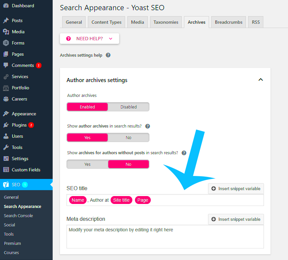The height and width of the screenshot is (260, 288).
Task: Open SEO General submenu link
Action: point(11,197)
